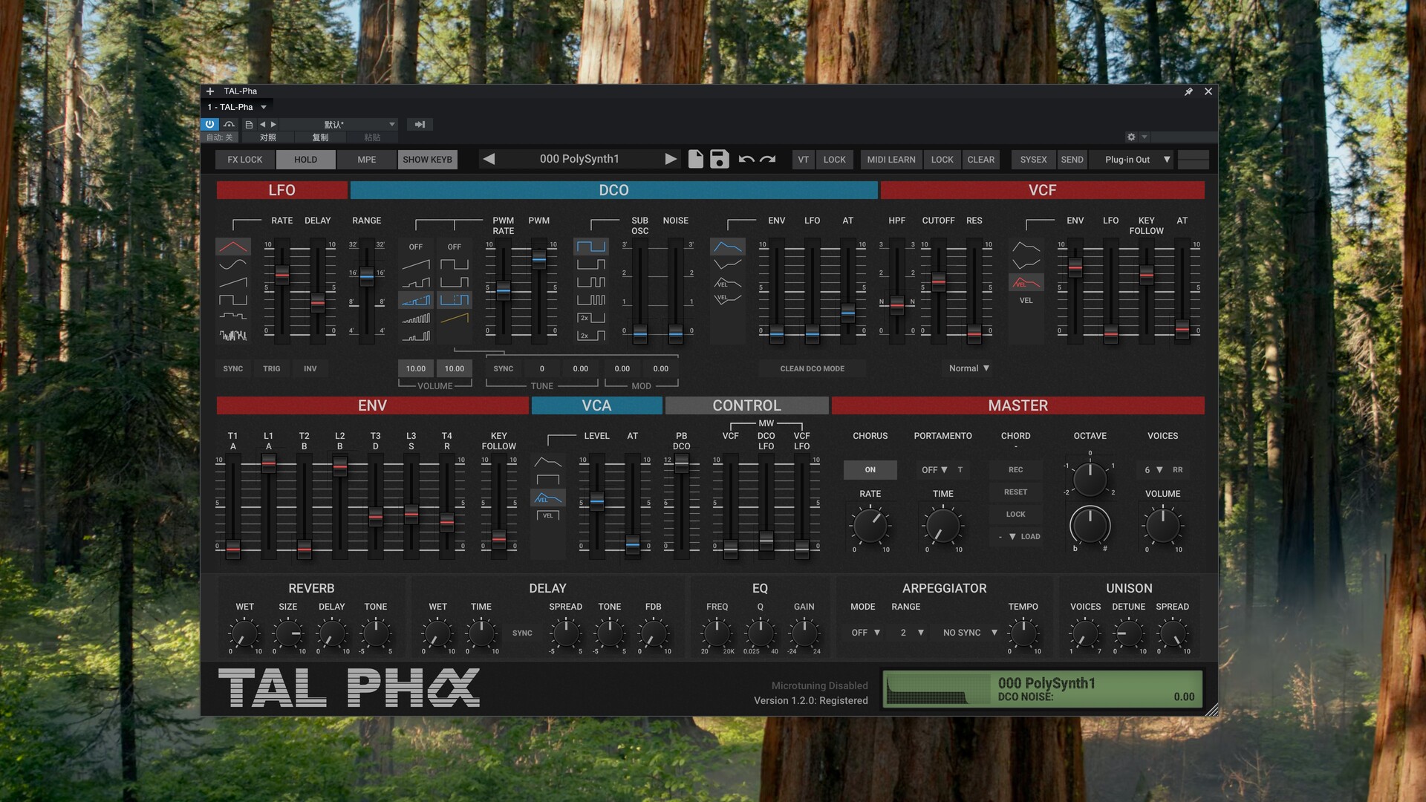Select the DCO yellow sawtooth pulse waveform icon
Screen dimensions: 1426x802
tap(455, 318)
